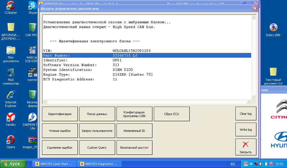
Task: Click Запрос пользователя button
Action: (97, 131)
